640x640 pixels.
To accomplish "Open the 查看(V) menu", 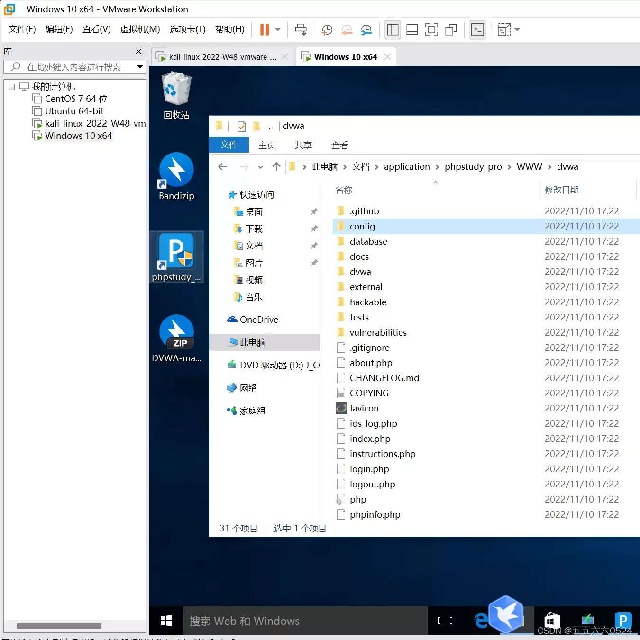I will 96,29.
